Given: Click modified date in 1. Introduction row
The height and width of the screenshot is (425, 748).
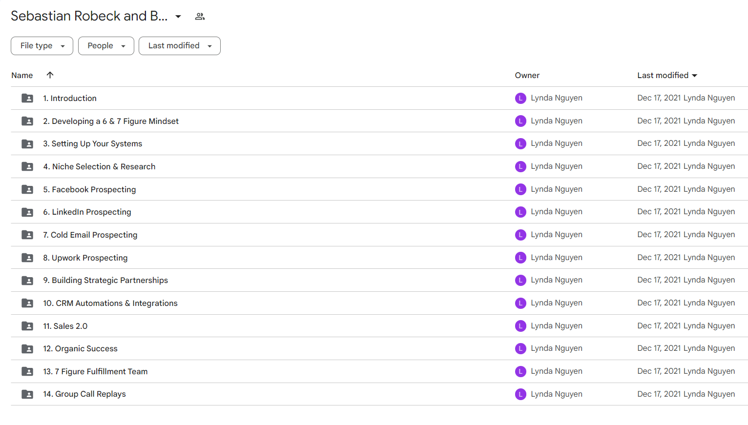Looking at the screenshot, I should (x=686, y=98).
